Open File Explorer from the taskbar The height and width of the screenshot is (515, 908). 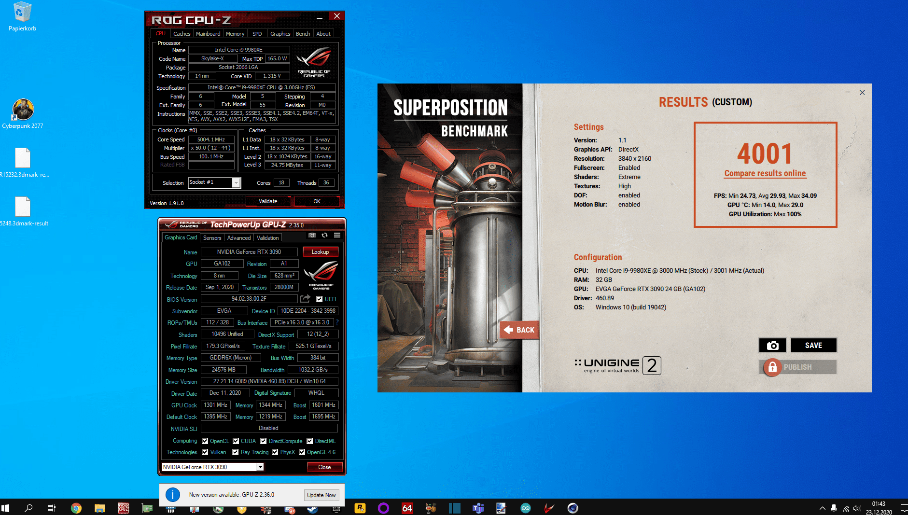[99, 508]
